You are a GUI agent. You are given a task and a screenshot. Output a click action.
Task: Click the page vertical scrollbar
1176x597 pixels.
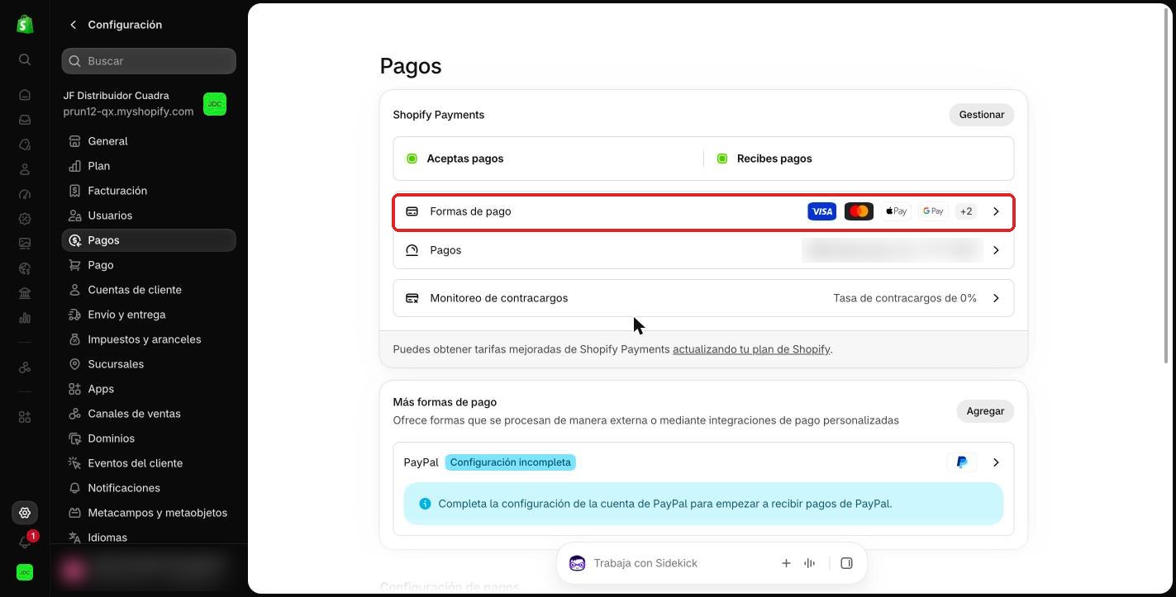(1166, 186)
